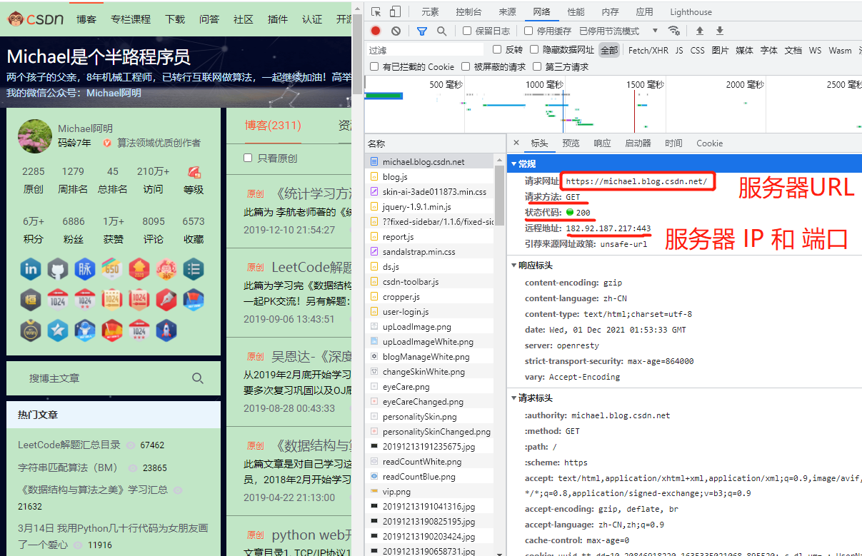The height and width of the screenshot is (556, 862).
Task: Check the 只看原创 checkbox on the blog
Action: coord(248,158)
